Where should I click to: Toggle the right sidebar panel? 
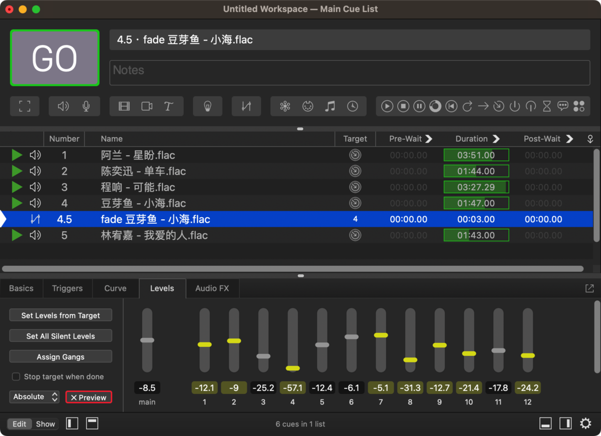pos(565,423)
